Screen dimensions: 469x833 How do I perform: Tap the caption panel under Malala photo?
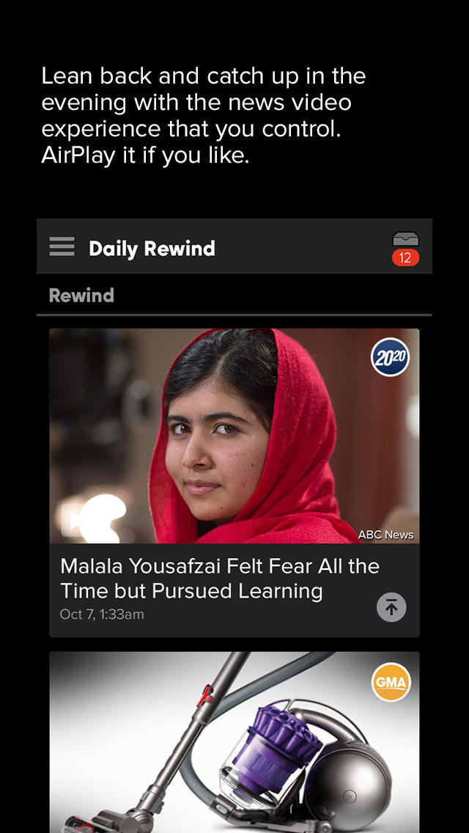tap(234, 590)
